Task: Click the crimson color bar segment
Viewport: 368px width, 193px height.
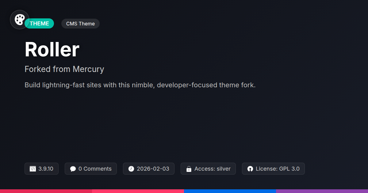Action: point(46,191)
